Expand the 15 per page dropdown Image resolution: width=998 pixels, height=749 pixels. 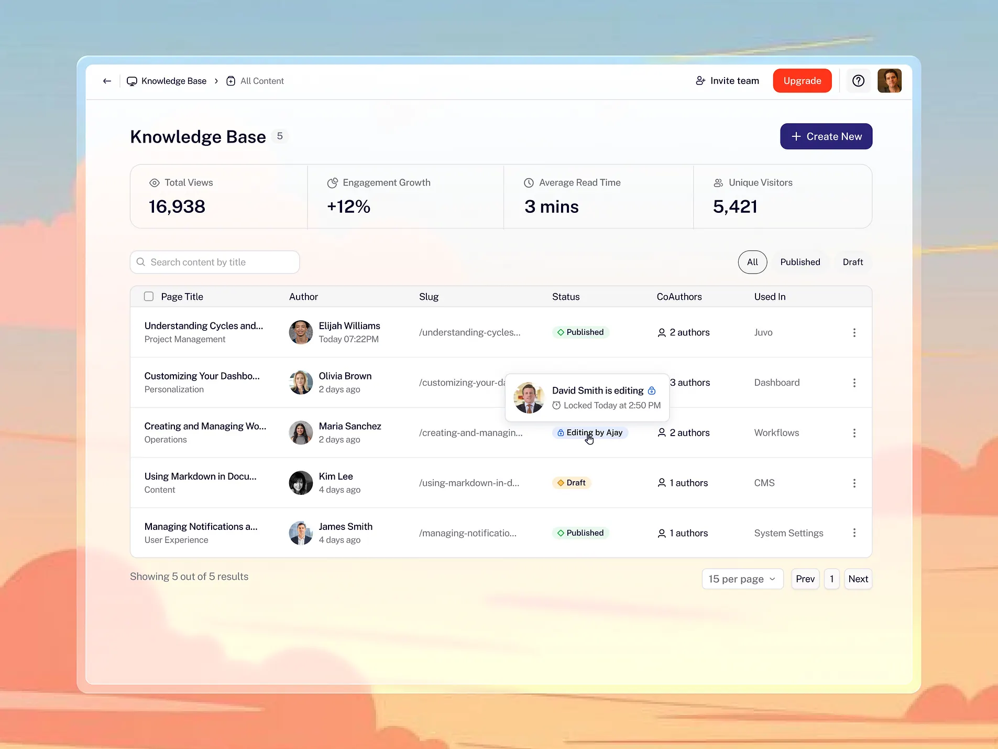pyautogui.click(x=742, y=579)
